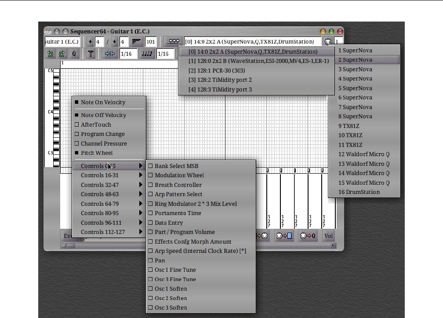
Task: Check Data Entry controller
Action: point(150,223)
